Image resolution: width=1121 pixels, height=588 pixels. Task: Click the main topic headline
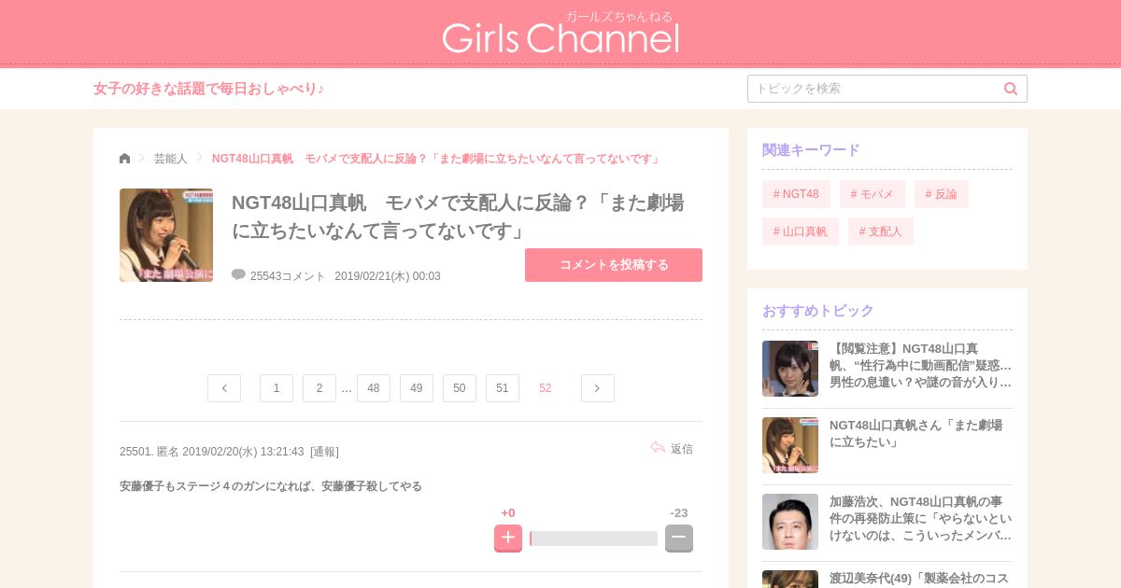coord(458,216)
